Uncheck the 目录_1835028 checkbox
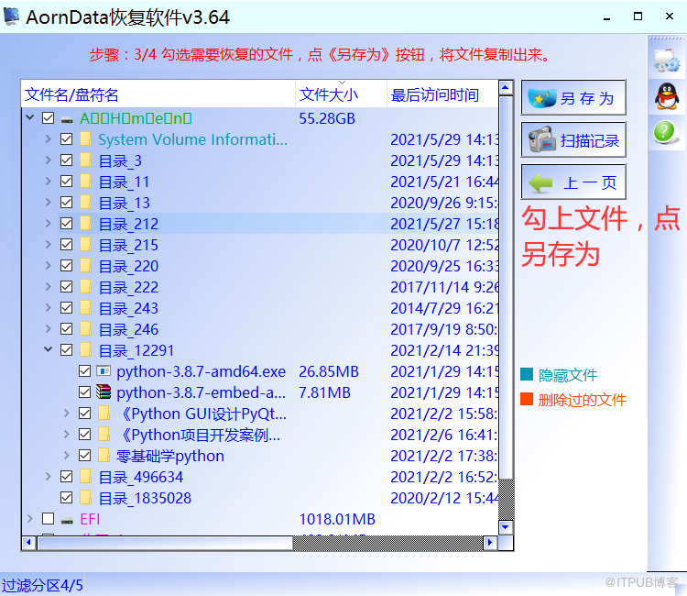This screenshot has height=596, width=687. 66,498
